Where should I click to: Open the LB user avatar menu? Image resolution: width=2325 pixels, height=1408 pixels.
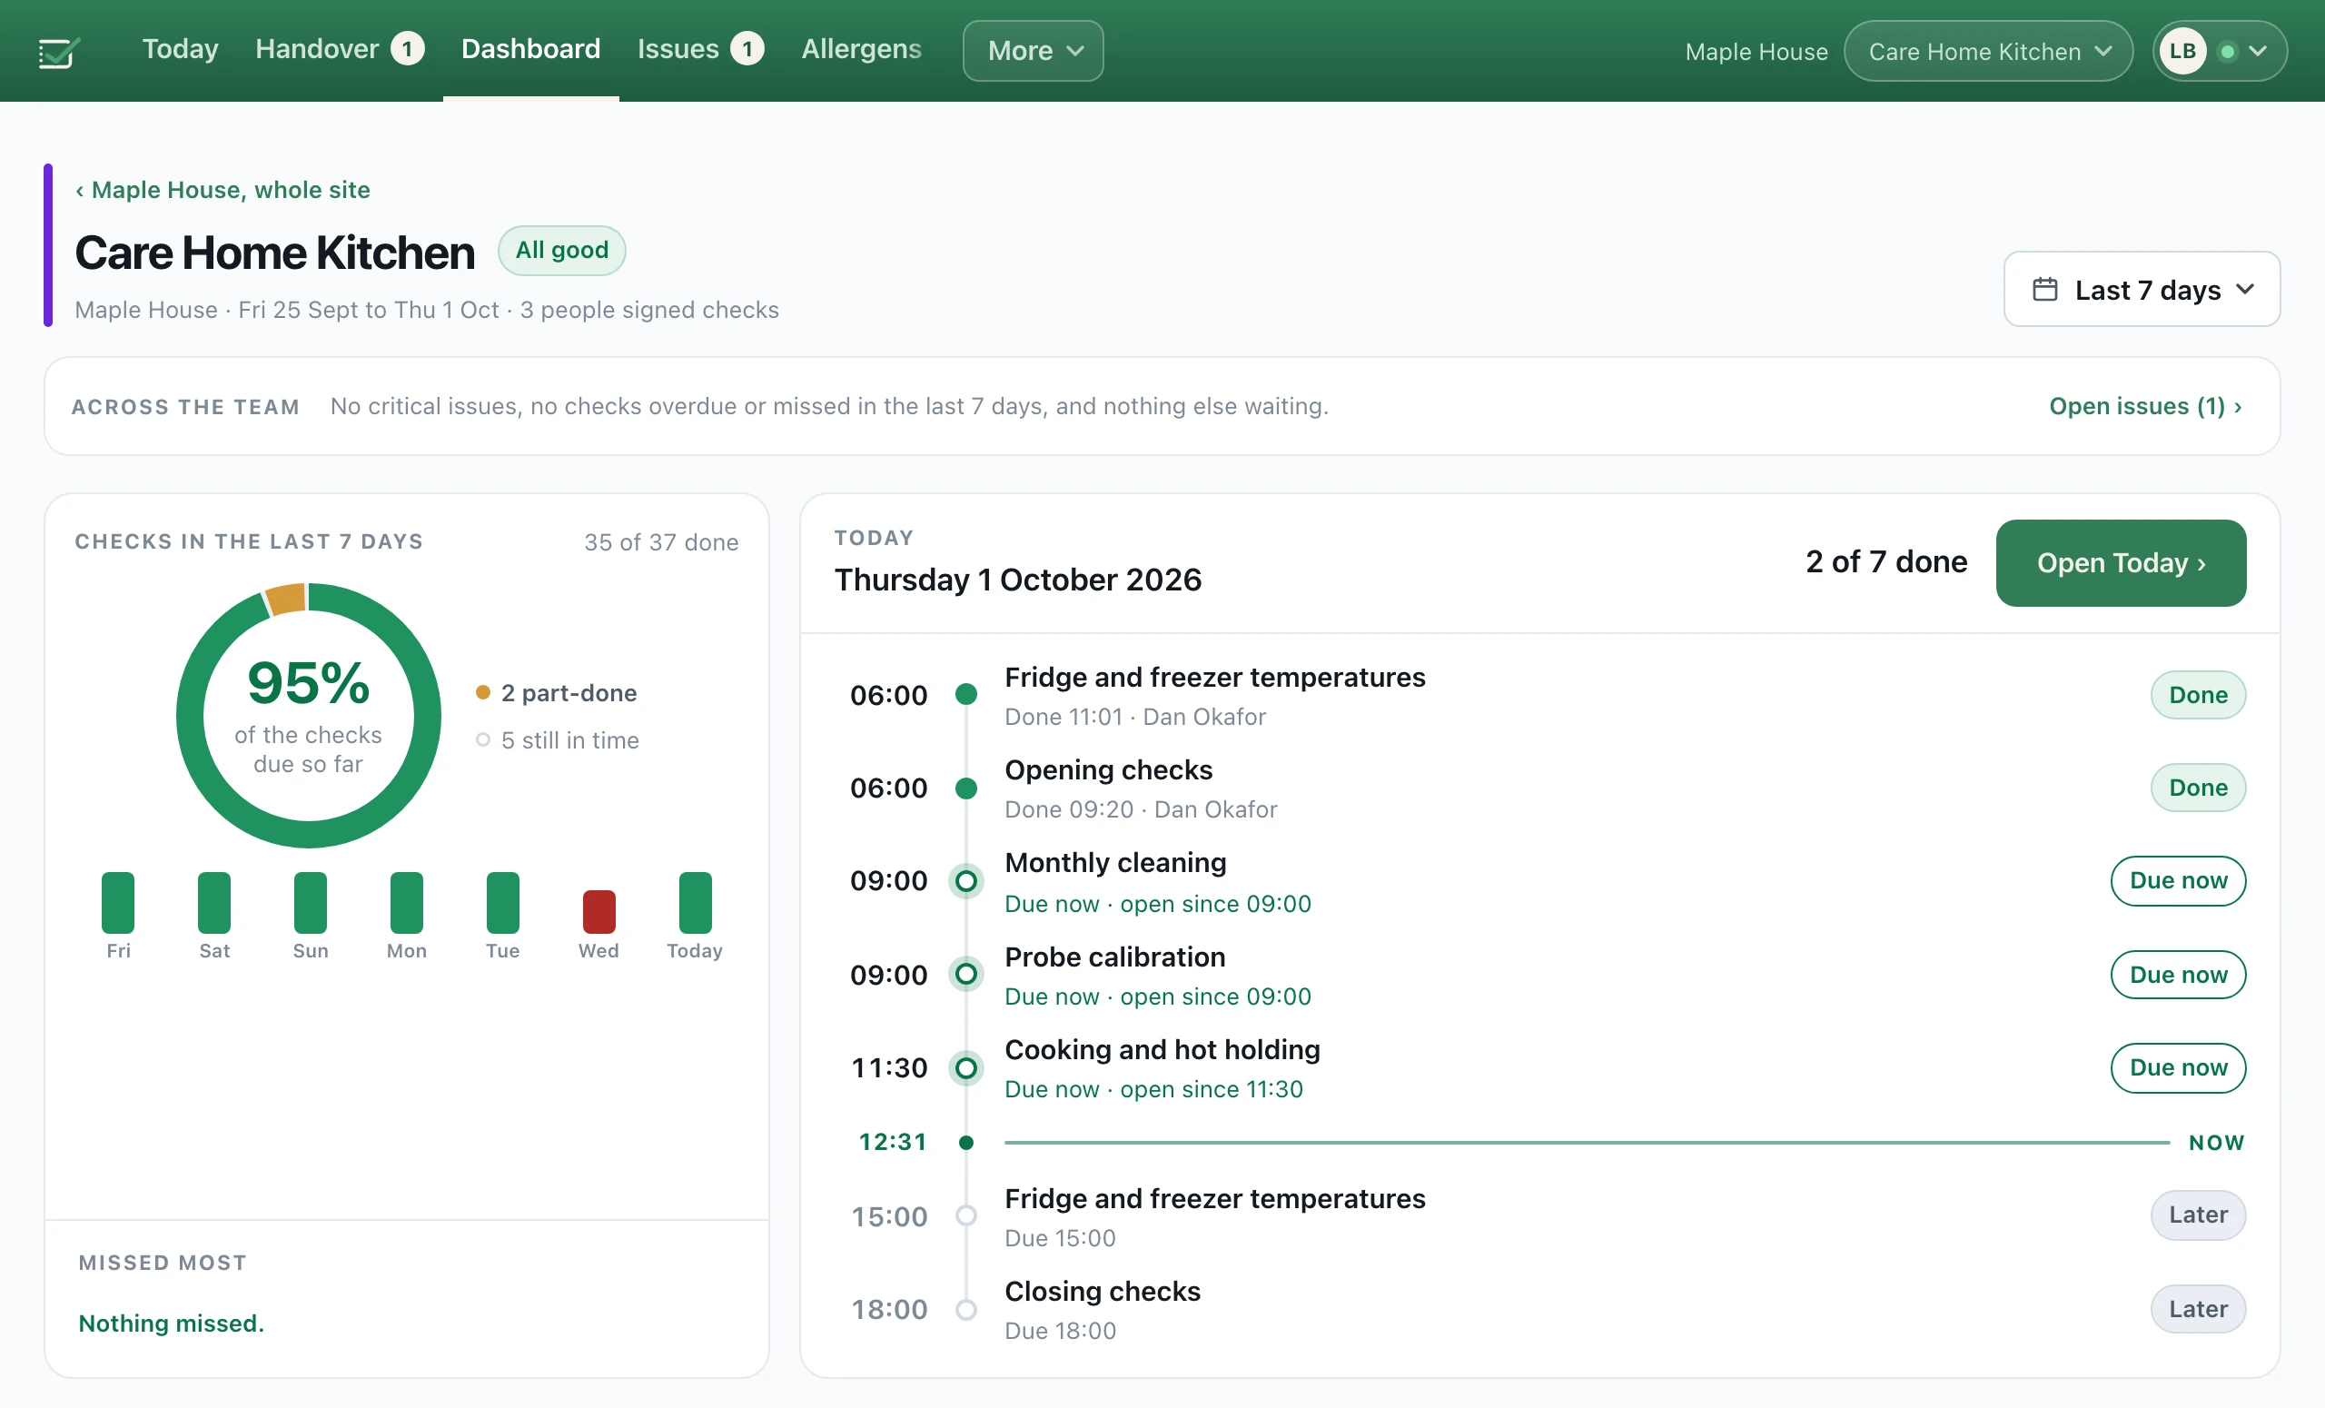pos(2220,51)
